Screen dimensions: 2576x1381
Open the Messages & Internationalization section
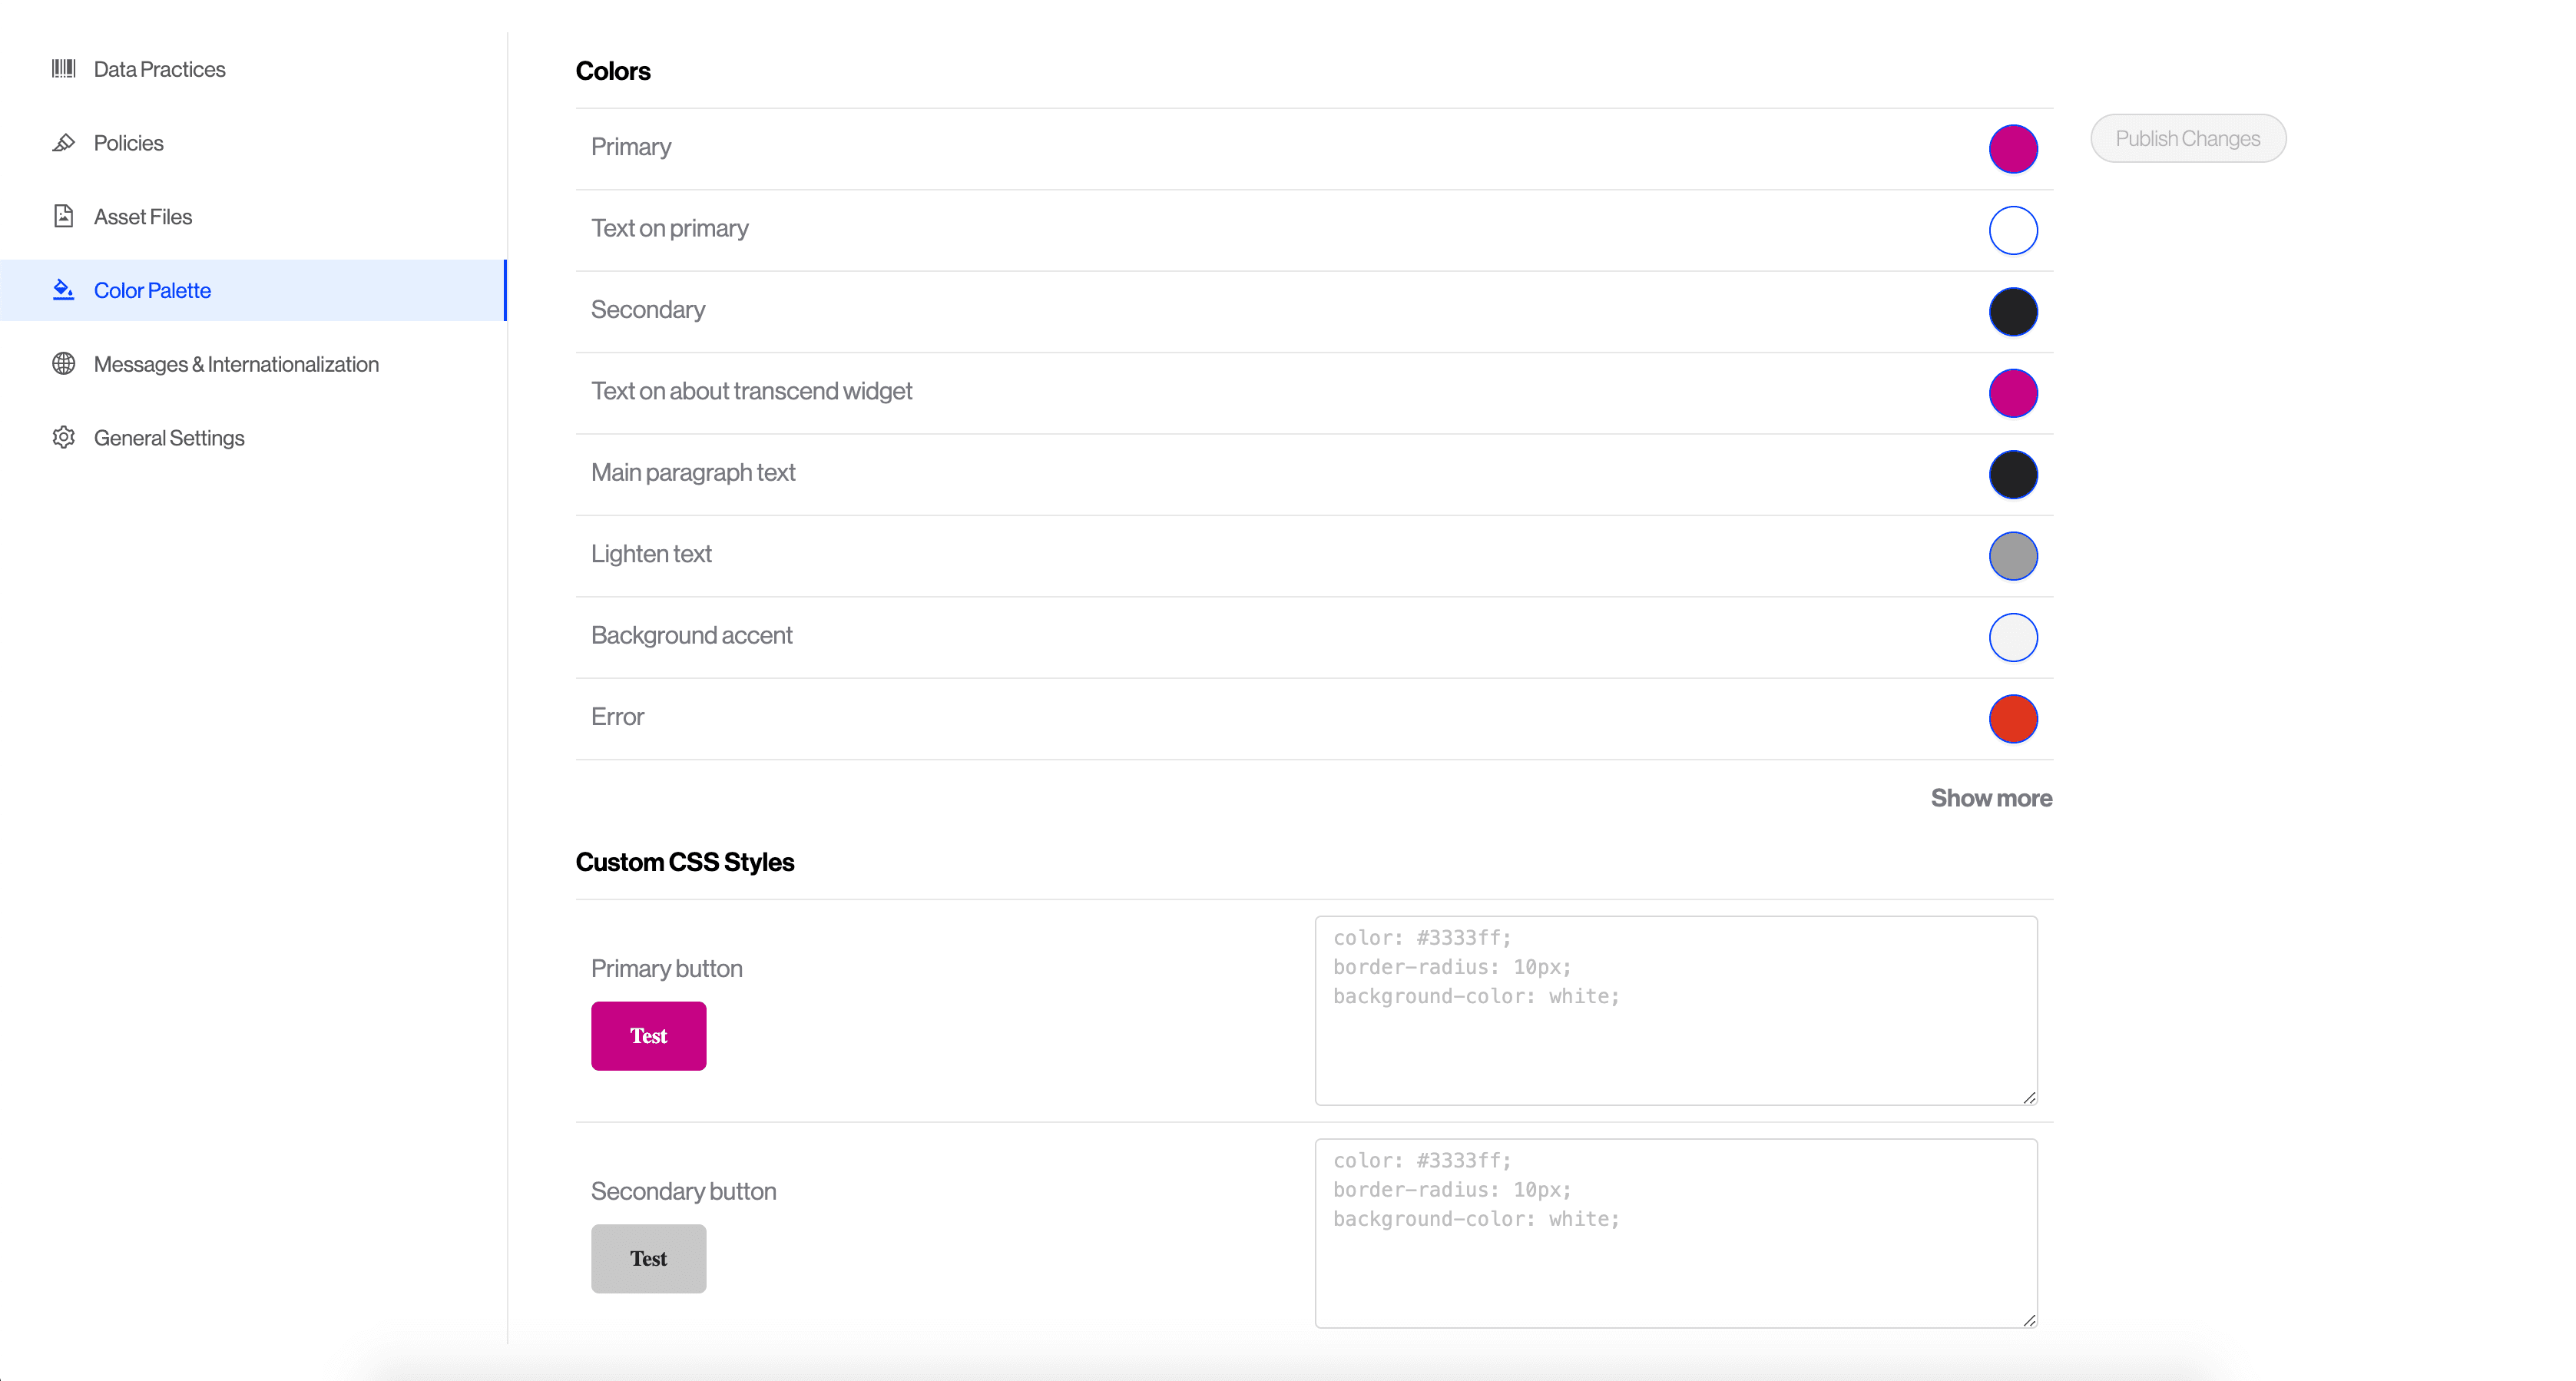click(236, 364)
